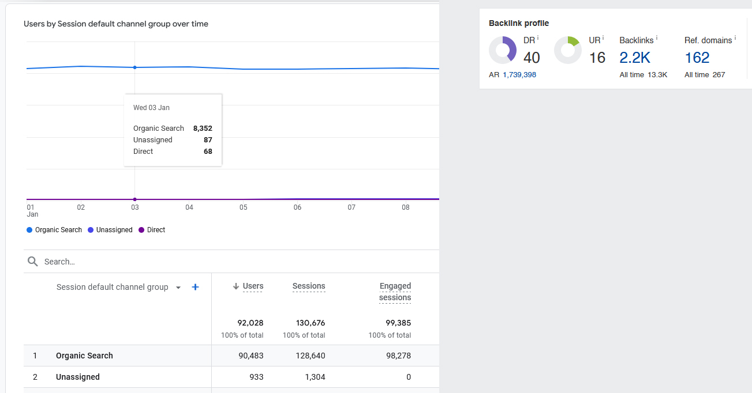Click the tooltip Unassigned value 87
The image size is (752, 393).
pos(208,140)
